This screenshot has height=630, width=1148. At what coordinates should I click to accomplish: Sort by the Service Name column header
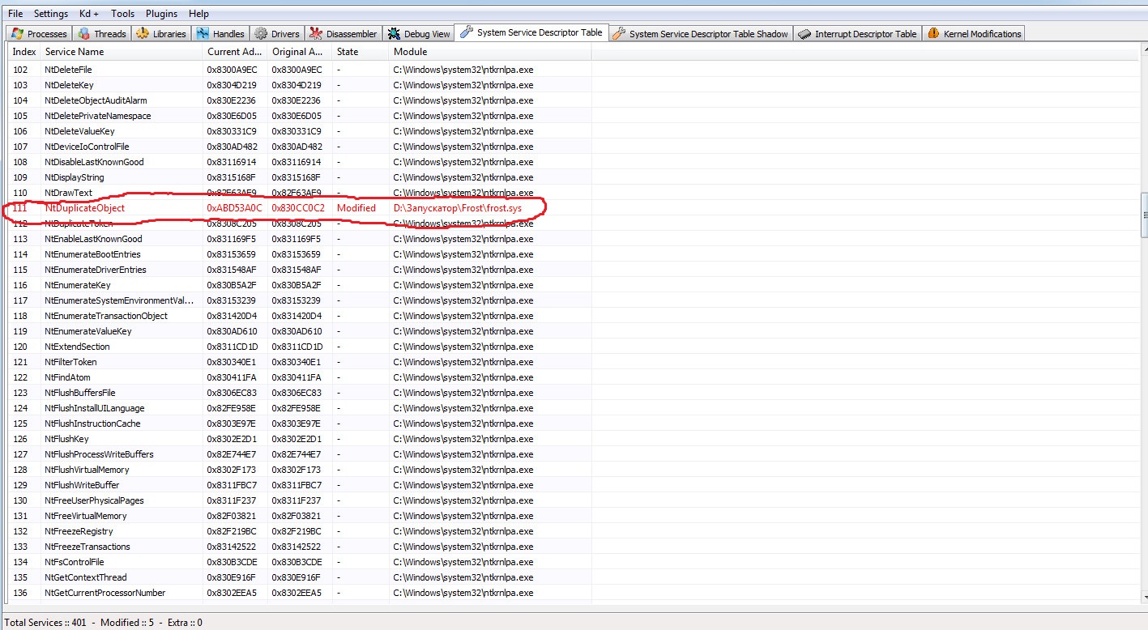122,52
